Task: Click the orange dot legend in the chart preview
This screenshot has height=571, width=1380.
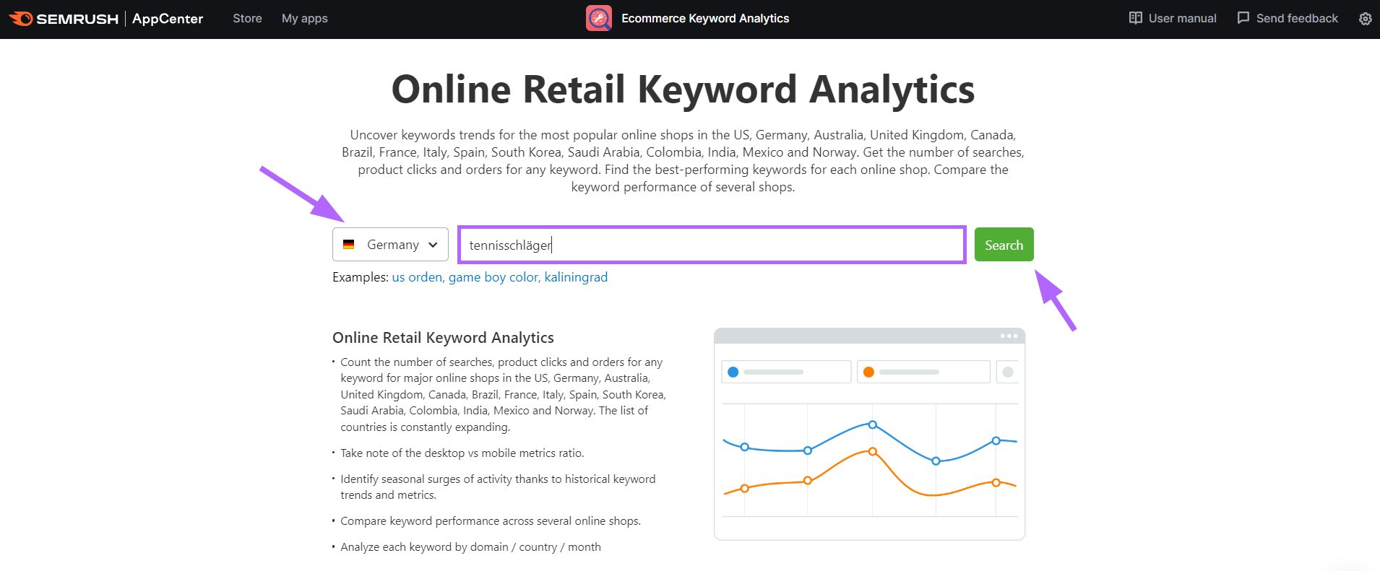Action: pyautogui.click(x=868, y=372)
